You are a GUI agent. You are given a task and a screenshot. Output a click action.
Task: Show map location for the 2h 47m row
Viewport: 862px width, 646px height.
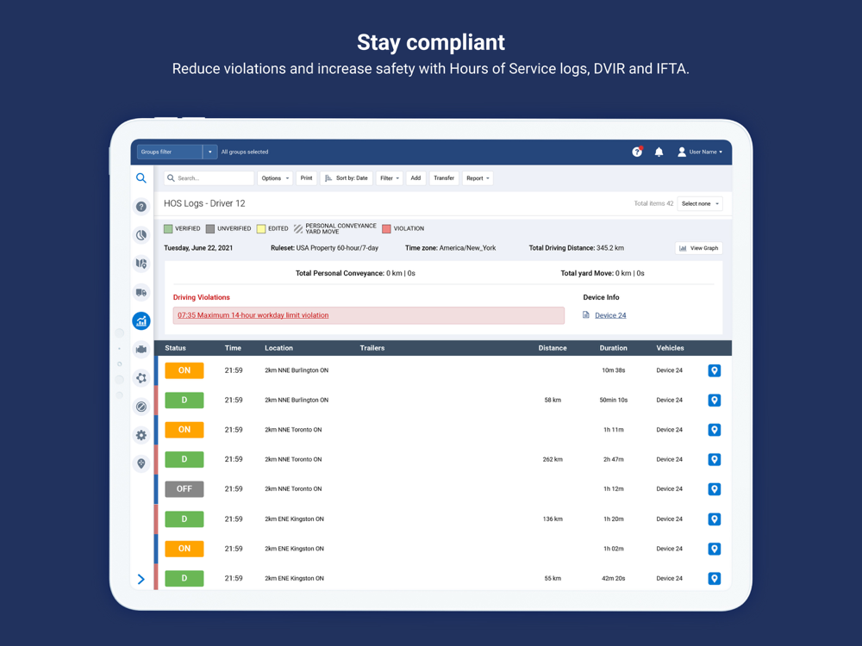coord(714,460)
